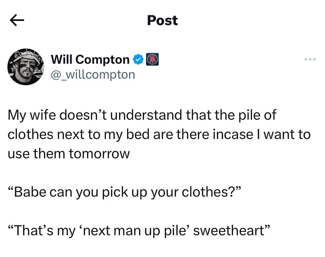
Task: Click the ellipsis to reveal post actions
Action: pos(310,59)
